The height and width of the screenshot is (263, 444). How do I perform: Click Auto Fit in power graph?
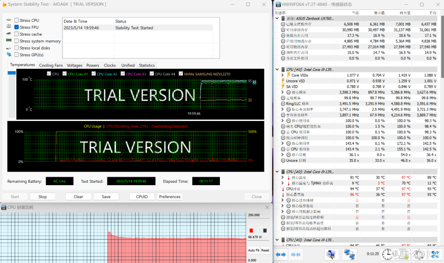pyautogui.click(x=253, y=250)
